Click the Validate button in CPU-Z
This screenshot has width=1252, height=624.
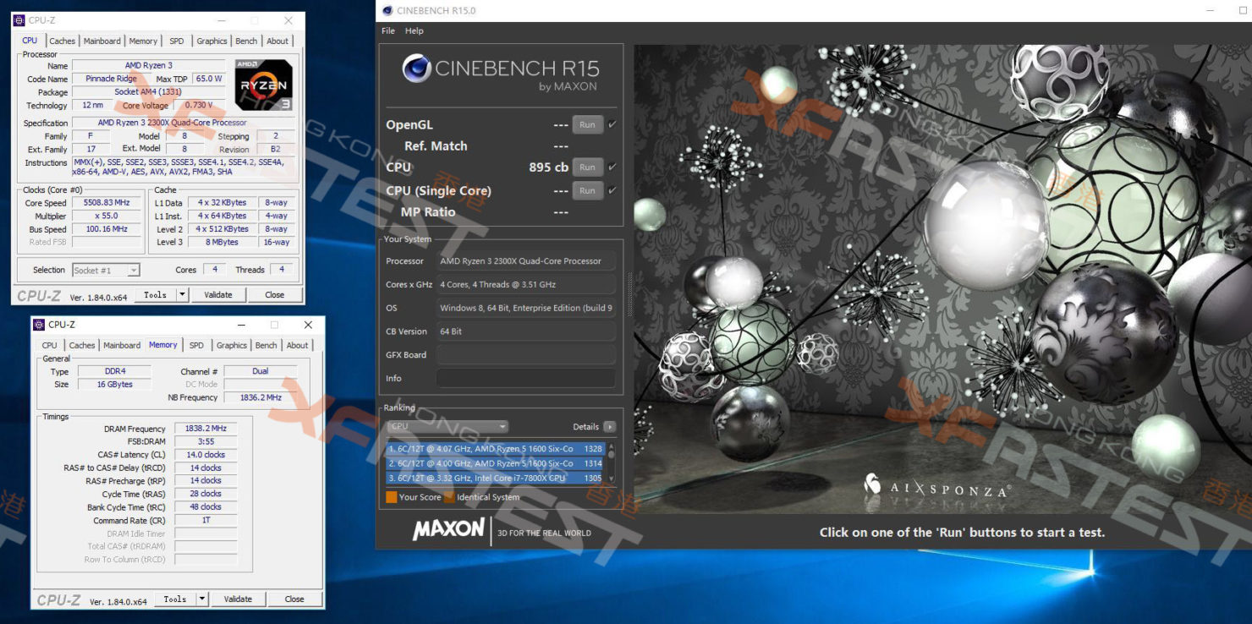tap(218, 294)
